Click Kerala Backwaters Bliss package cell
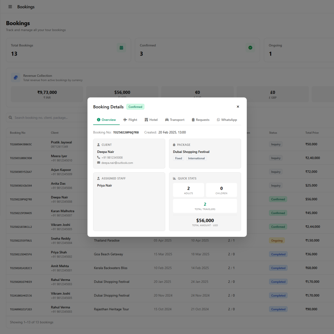Viewport: 334px width, 334px height. [x=111, y=268]
